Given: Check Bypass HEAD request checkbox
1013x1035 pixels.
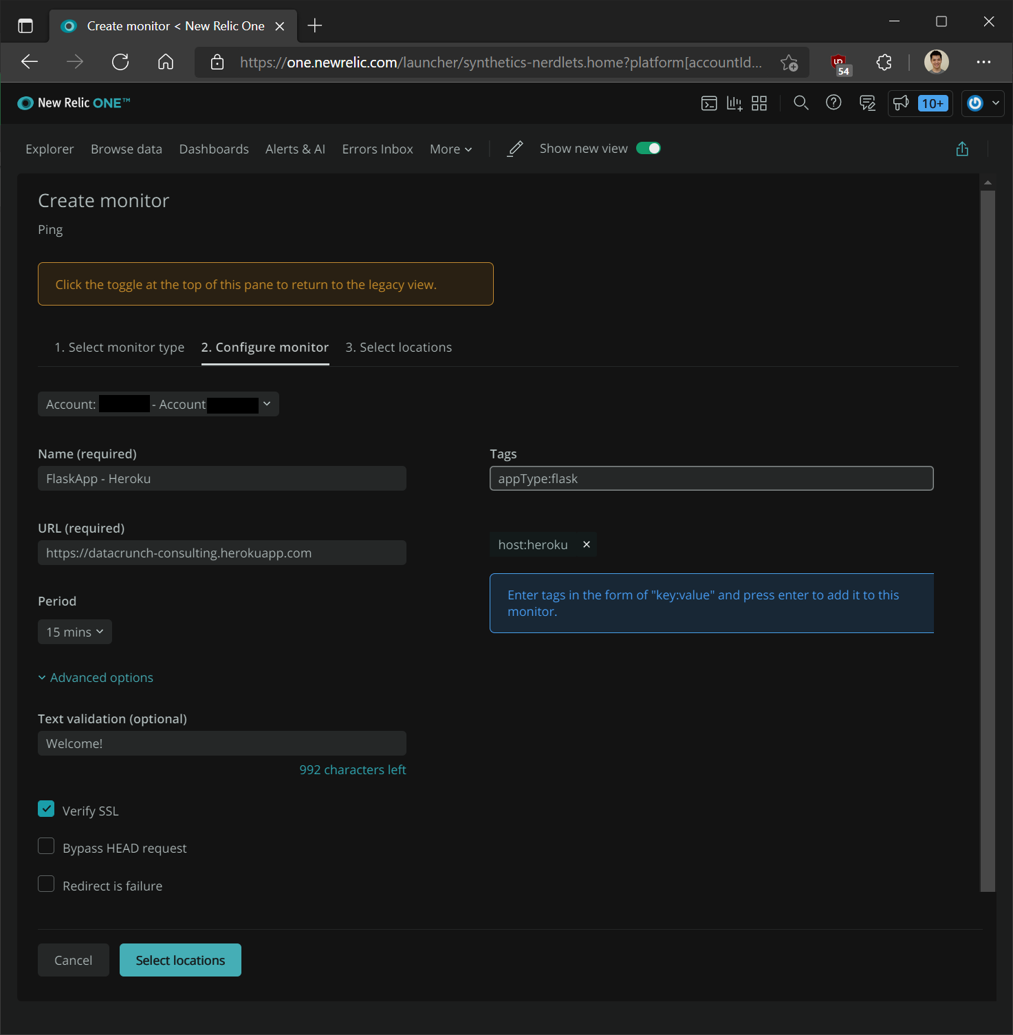Looking at the screenshot, I should tap(46, 846).
